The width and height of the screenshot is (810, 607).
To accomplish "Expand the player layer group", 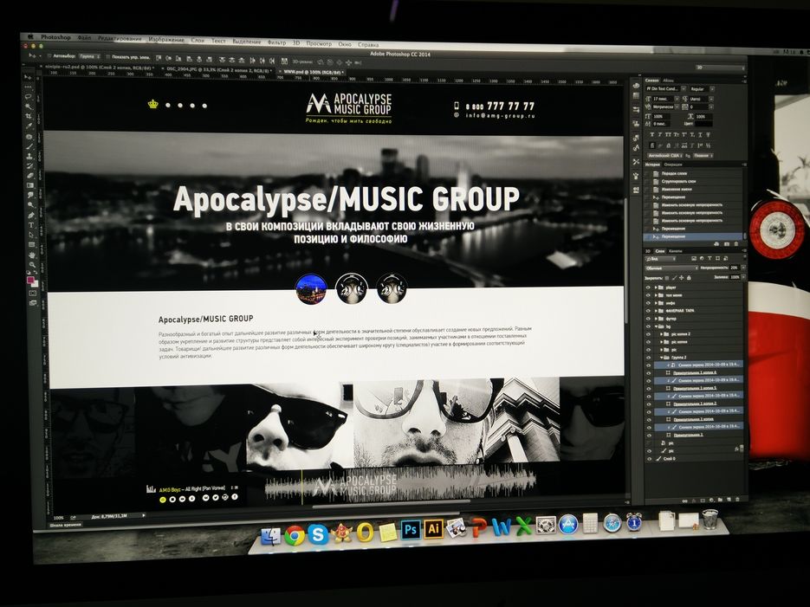I will [656, 287].
